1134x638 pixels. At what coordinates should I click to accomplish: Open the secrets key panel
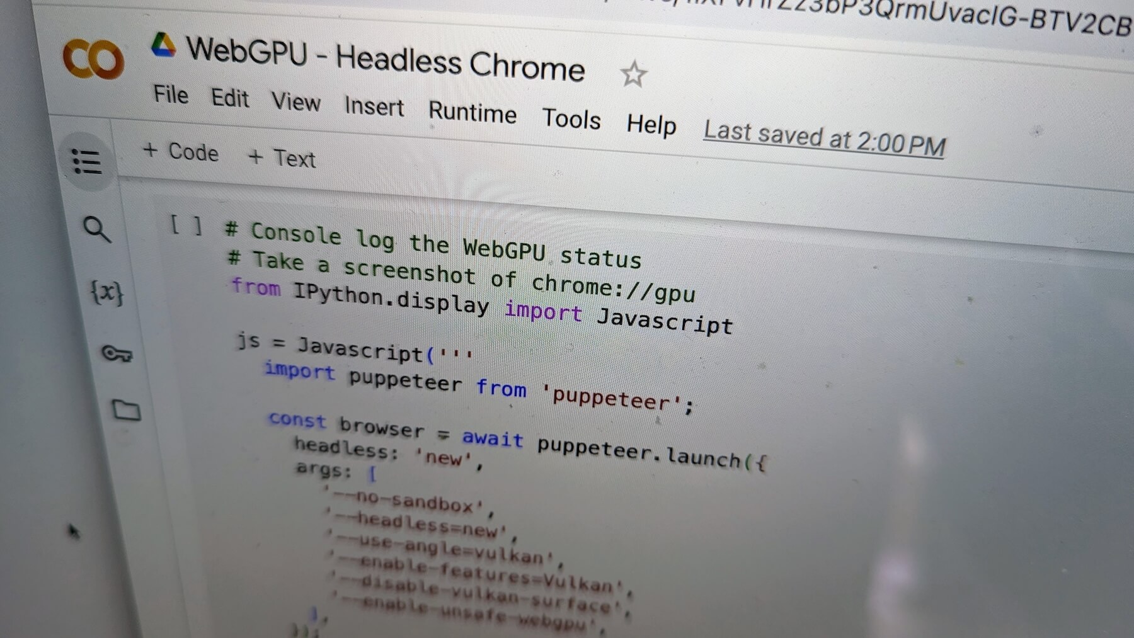pos(117,353)
